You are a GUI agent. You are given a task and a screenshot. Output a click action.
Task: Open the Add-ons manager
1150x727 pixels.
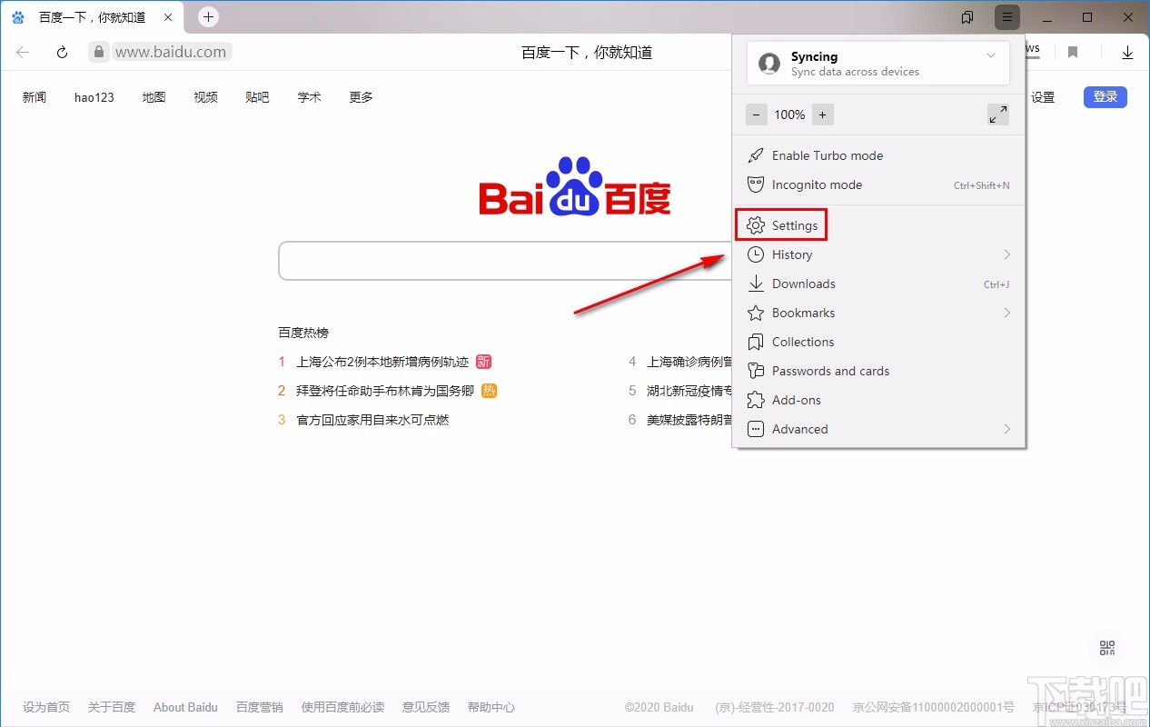pyautogui.click(x=795, y=400)
